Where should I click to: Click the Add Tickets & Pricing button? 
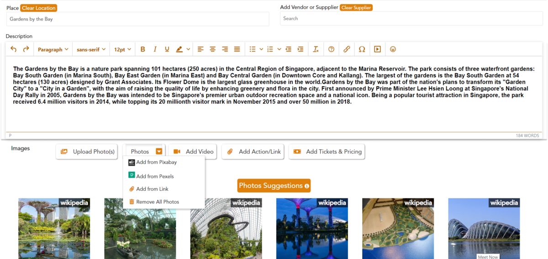point(327,152)
